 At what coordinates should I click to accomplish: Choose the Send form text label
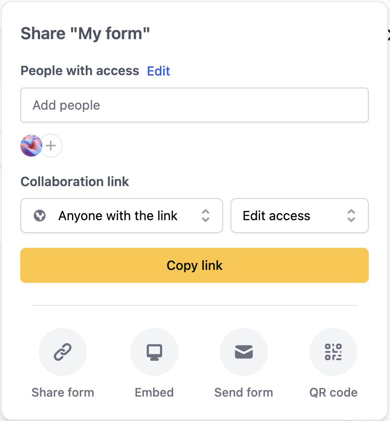pos(243,392)
